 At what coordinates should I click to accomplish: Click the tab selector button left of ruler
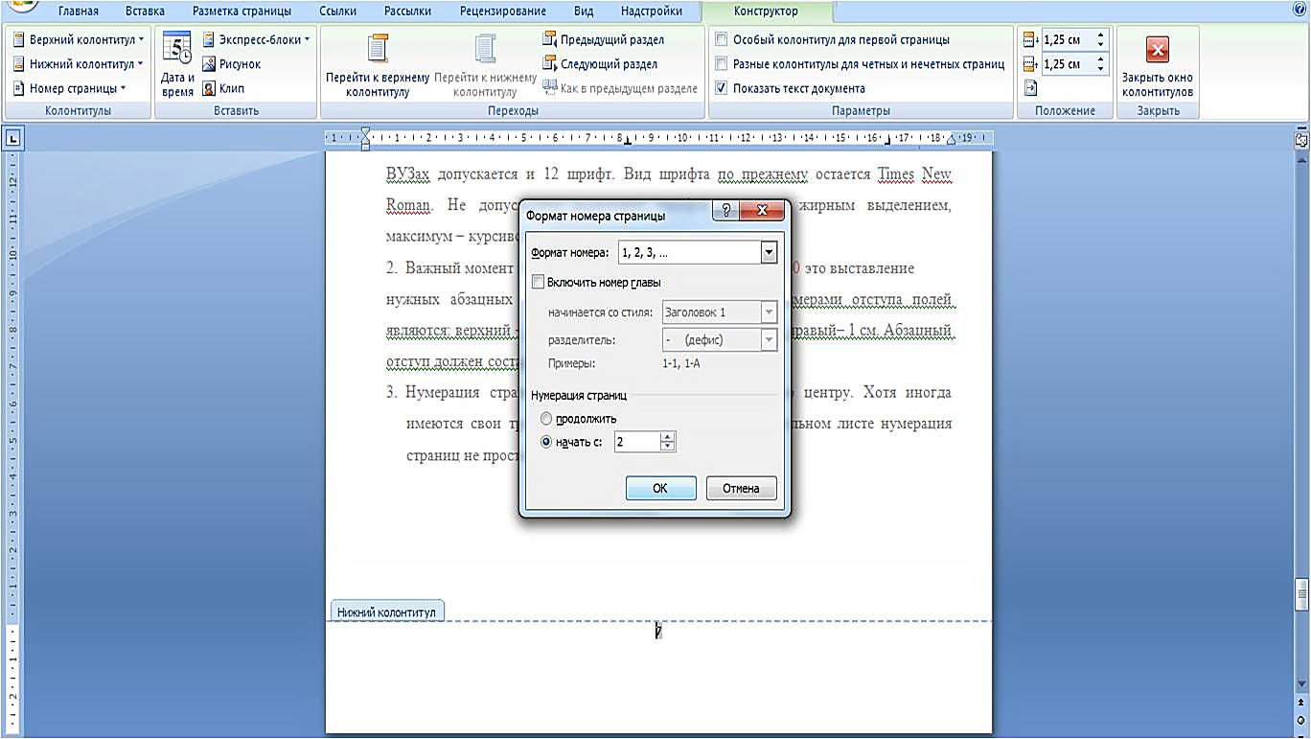tap(12, 139)
